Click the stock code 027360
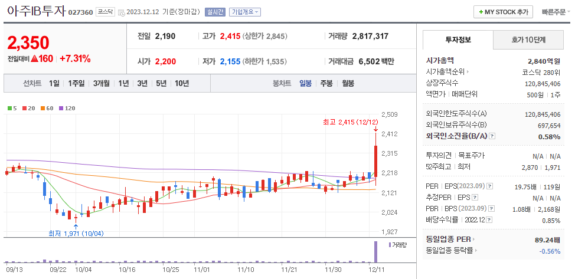The width and height of the screenshot is (575, 279). point(81,12)
